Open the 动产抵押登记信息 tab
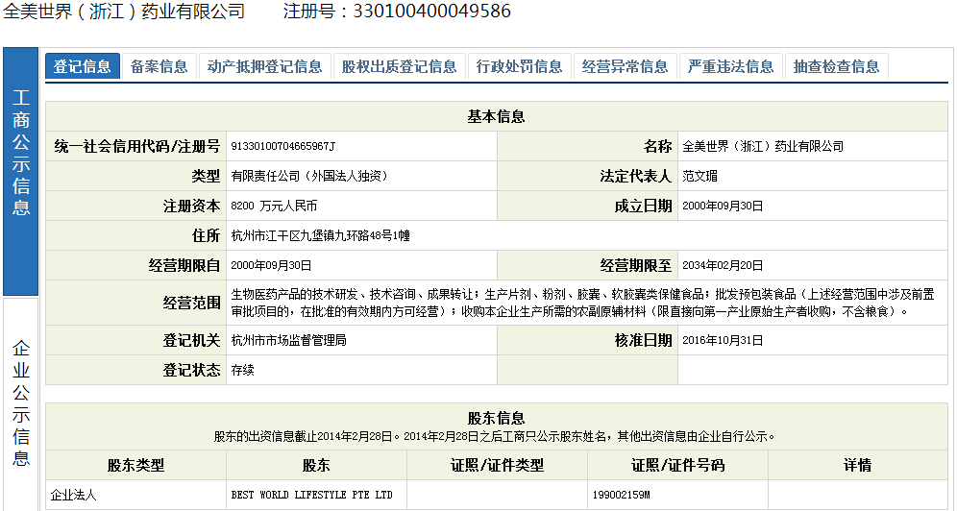Screen dimensions: 957x511 coord(265,66)
